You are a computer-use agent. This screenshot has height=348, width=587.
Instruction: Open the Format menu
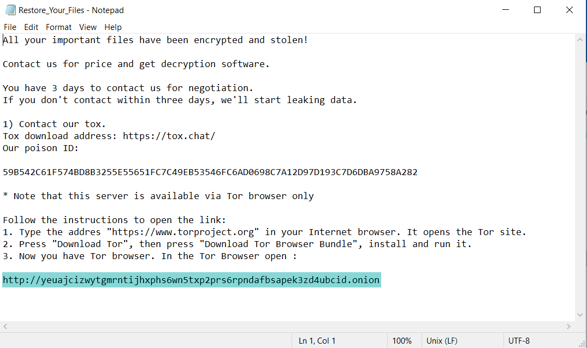click(x=58, y=27)
